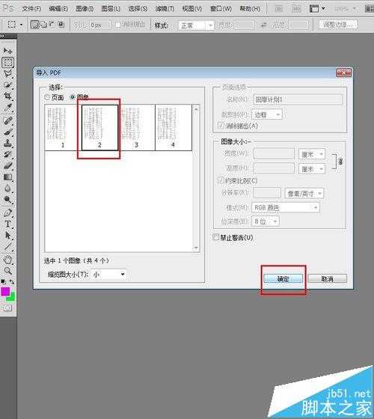Open 裁剪到 dropdown showing 边框
Viewport: 374px width, 419px height.
tap(267, 114)
